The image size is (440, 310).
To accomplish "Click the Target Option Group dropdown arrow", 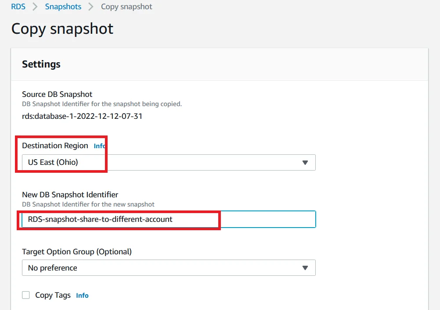I will click(x=305, y=268).
